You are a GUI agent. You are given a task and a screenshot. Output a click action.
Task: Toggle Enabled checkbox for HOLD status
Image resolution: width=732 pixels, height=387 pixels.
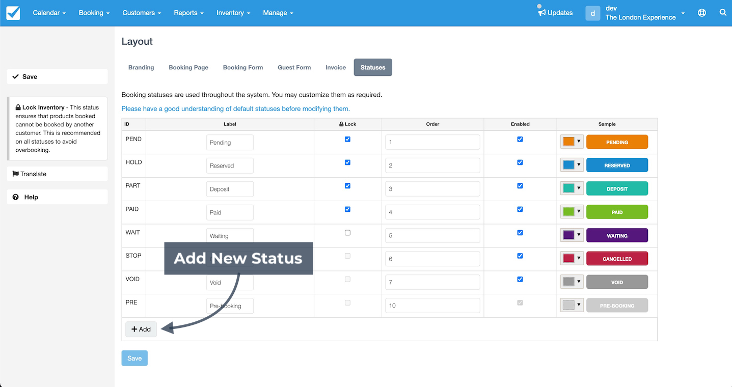pyautogui.click(x=520, y=162)
